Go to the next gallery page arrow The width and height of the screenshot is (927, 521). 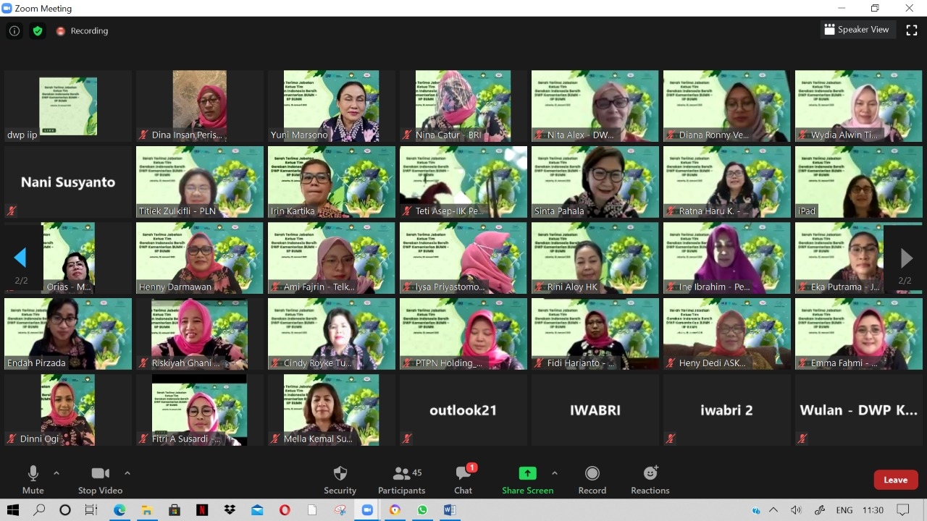pos(905,258)
